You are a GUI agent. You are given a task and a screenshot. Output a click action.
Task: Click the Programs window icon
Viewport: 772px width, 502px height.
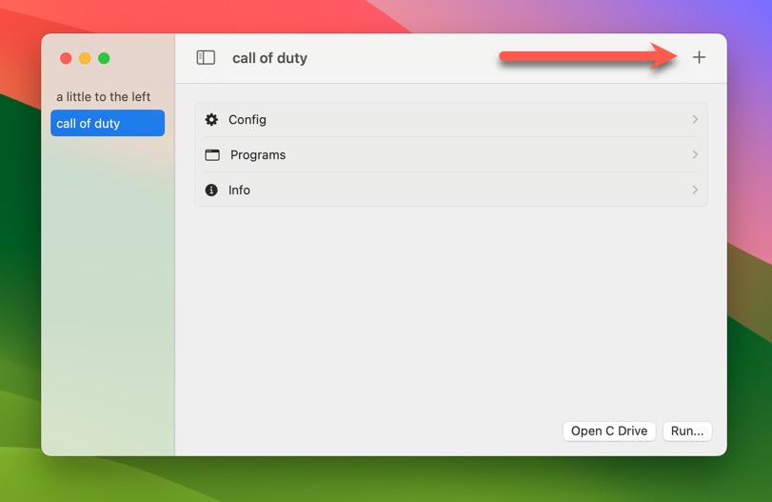pyautogui.click(x=212, y=154)
